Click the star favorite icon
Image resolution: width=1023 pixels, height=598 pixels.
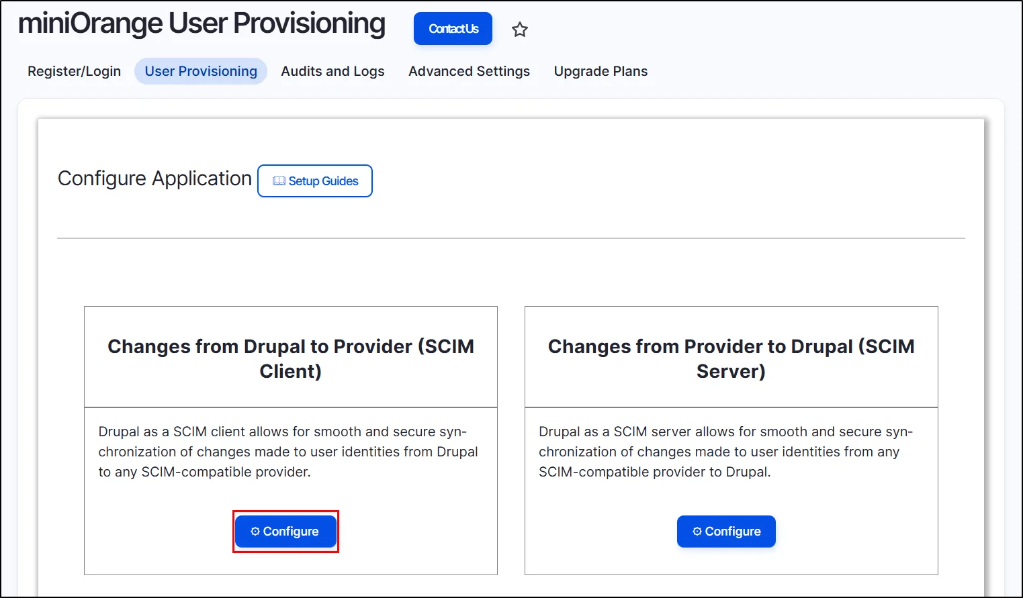coord(520,30)
